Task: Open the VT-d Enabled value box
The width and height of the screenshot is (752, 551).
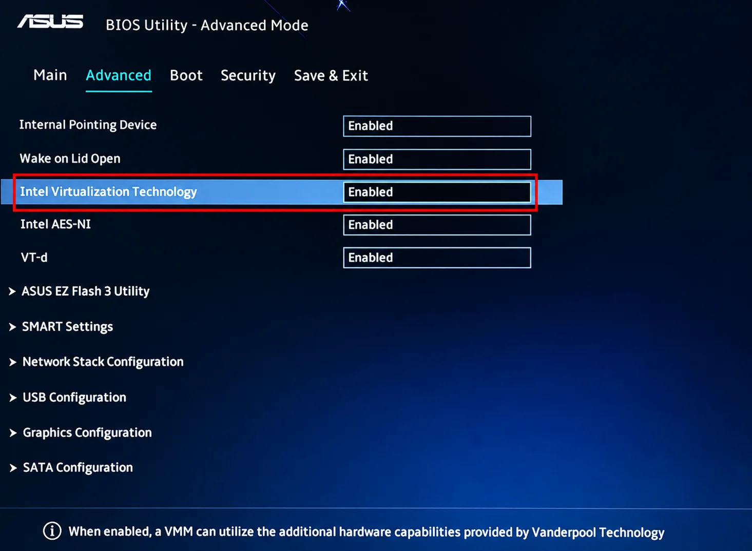Action: (x=437, y=258)
